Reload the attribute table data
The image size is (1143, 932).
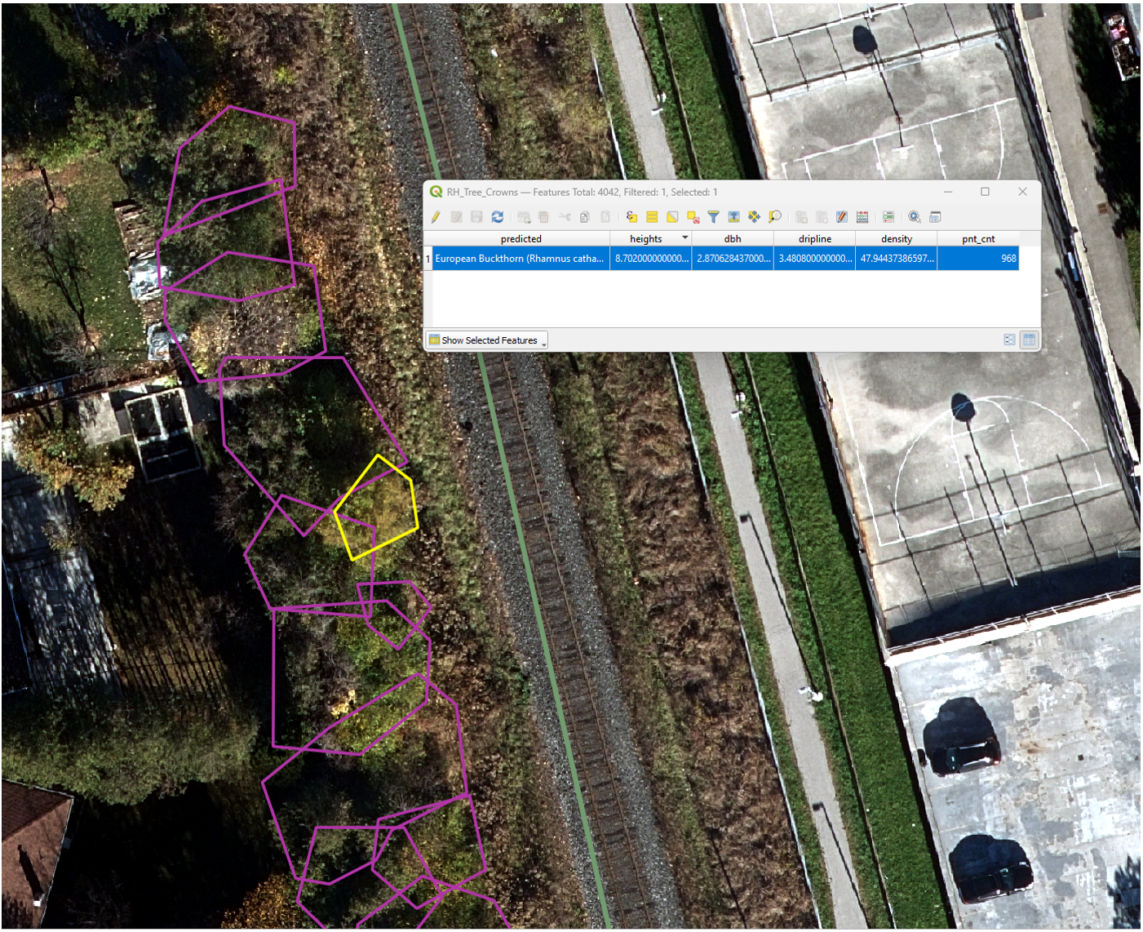tap(497, 216)
